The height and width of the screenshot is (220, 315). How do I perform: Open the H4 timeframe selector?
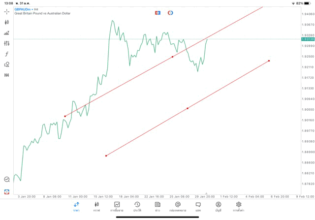pos(7,75)
